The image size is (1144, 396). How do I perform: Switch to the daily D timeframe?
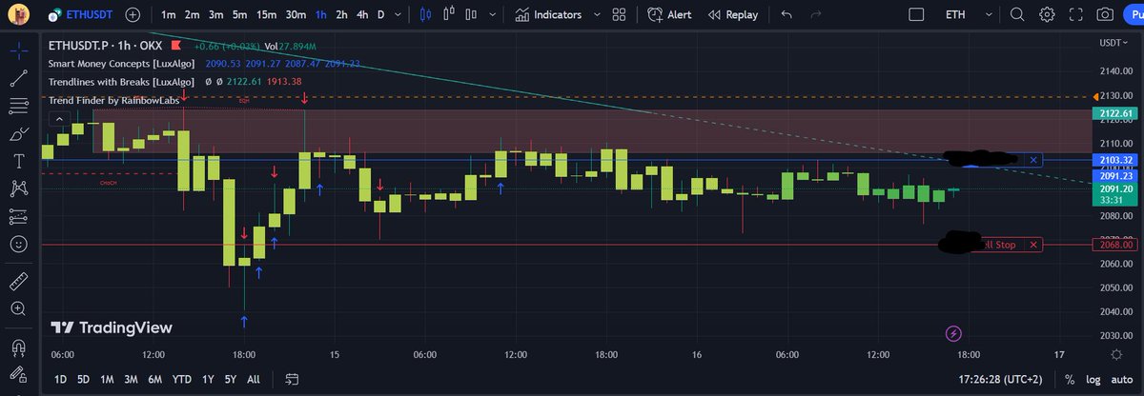[381, 15]
